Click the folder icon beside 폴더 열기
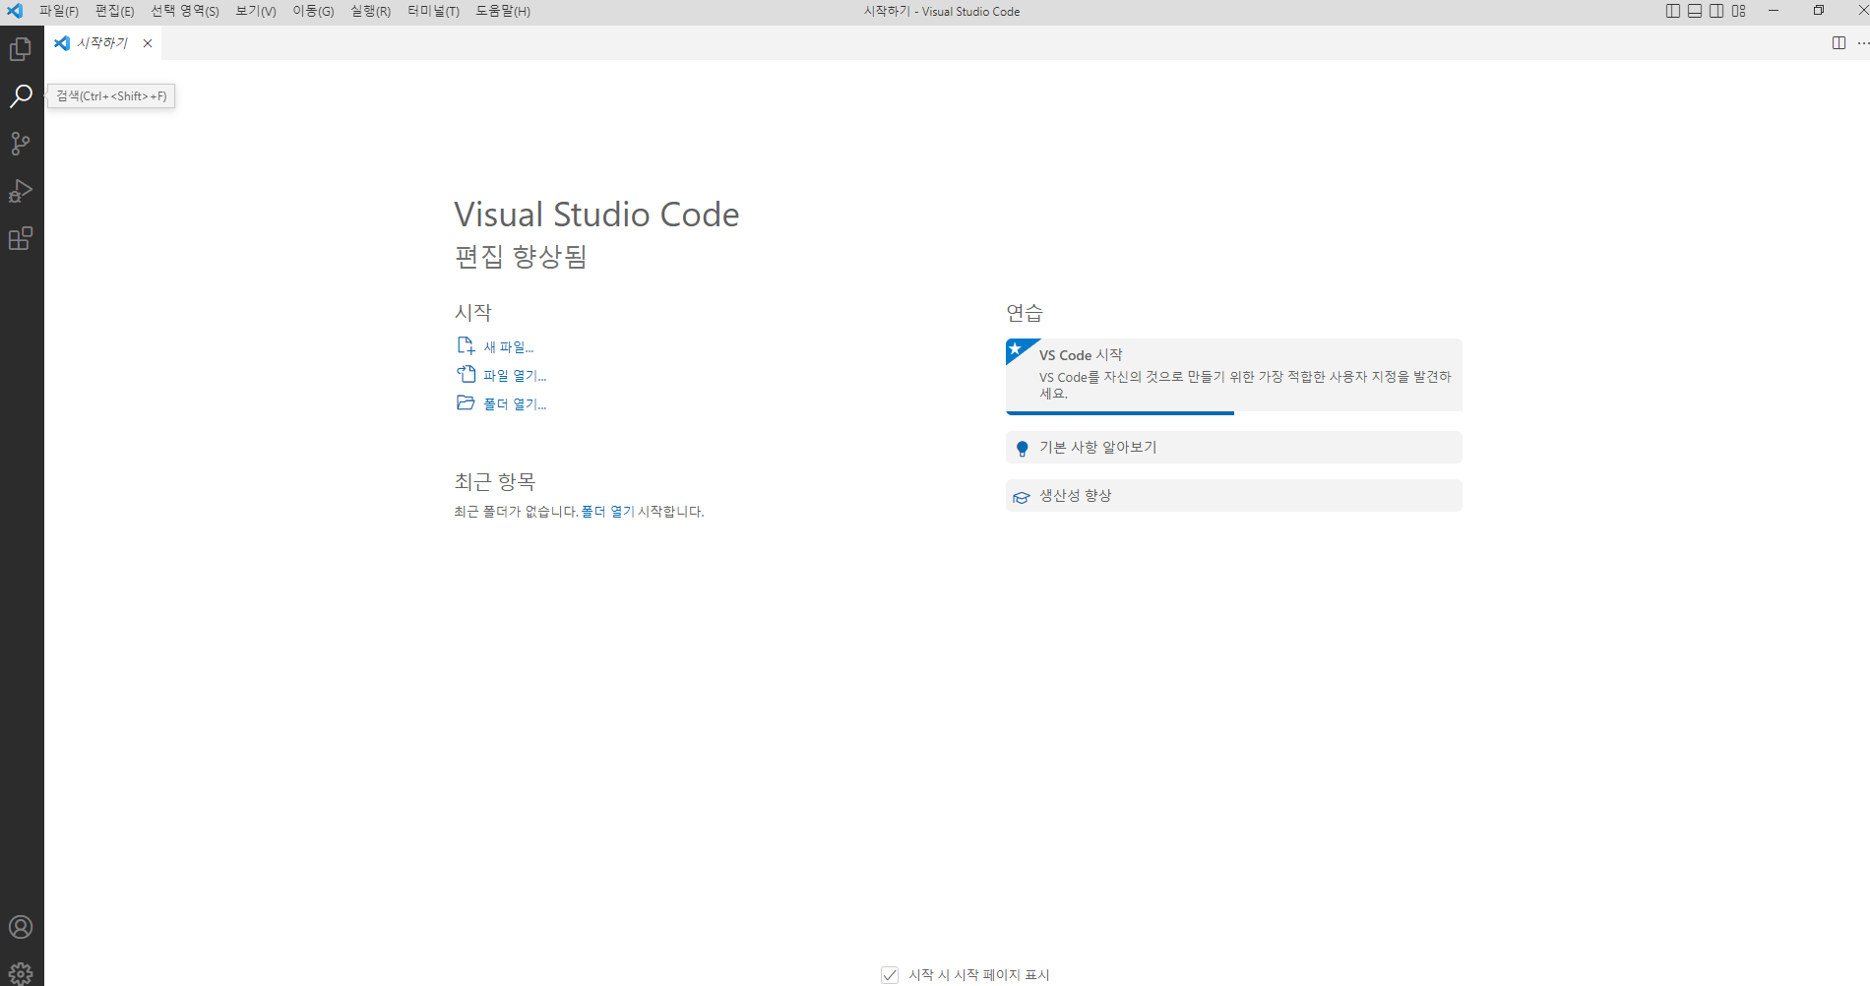This screenshot has height=986, width=1870. click(467, 402)
